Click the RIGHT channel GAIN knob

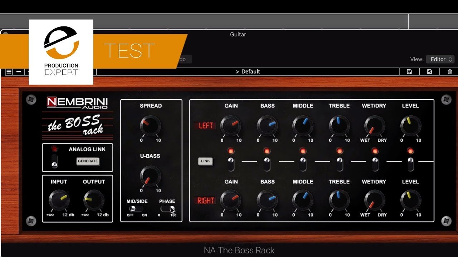coord(230,200)
